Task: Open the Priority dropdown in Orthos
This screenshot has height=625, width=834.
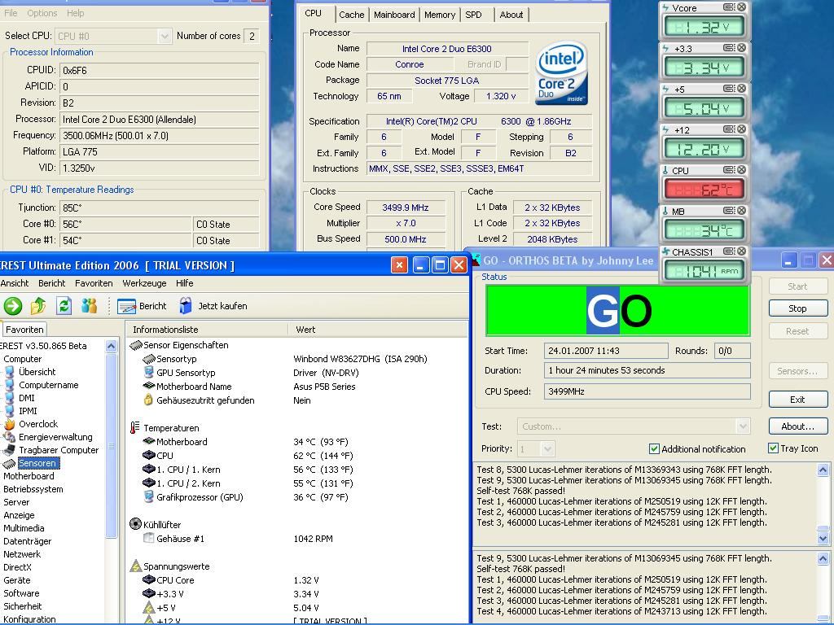Action: coord(547,449)
